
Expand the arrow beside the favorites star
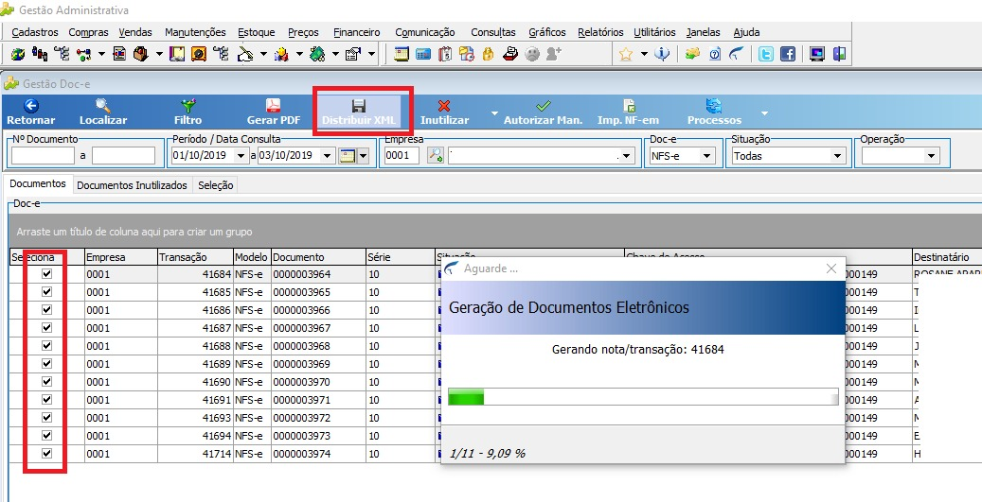click(644, 55)
